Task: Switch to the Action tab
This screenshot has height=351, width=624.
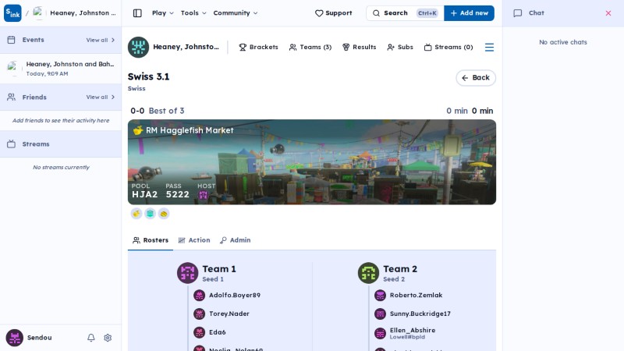Action: 194,240
